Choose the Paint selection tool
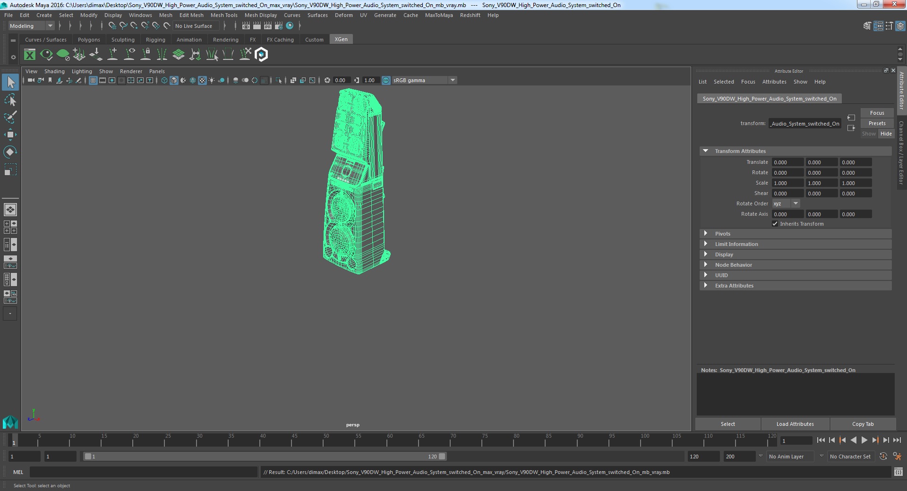Screen dimensions: 907x491 click(x=10, y=117)
